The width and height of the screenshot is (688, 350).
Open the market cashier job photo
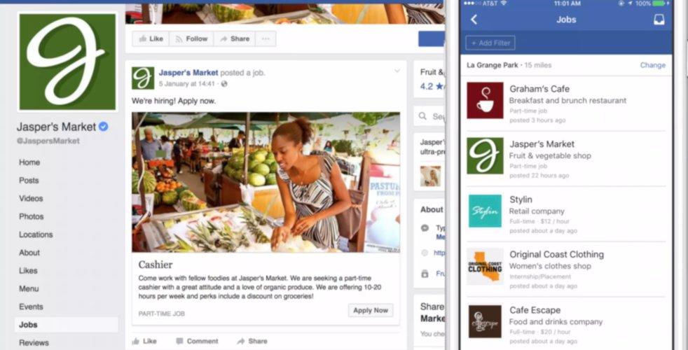pyautogui.click(x=266, y=182)
